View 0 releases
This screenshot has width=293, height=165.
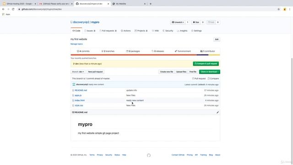(x=157, y=51)
